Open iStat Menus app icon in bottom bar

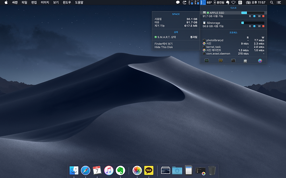(260, 61)
